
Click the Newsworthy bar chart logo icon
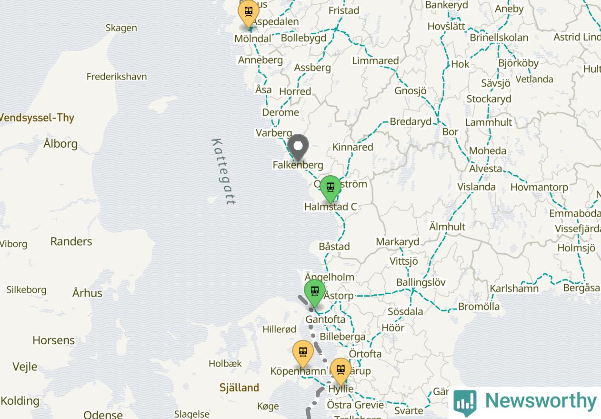(x=465, y=403)
